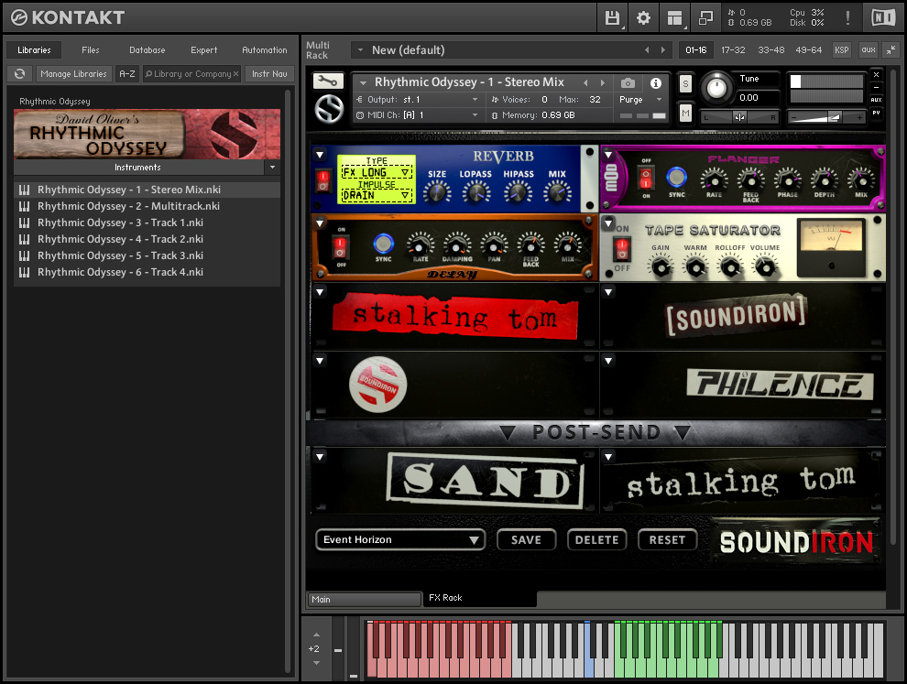Image resolution: width=907 pixels, height=684 pixels.
Task: Open the settings gear icon
Action: (643, 17)
